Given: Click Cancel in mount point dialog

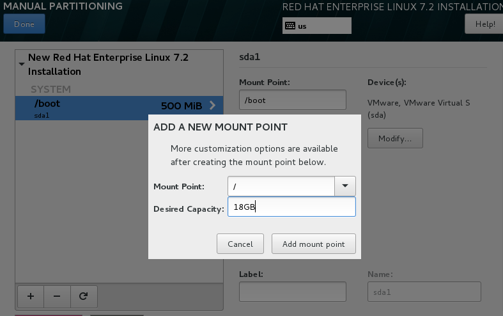Looking at the screenshot, I should pos(240,244).
